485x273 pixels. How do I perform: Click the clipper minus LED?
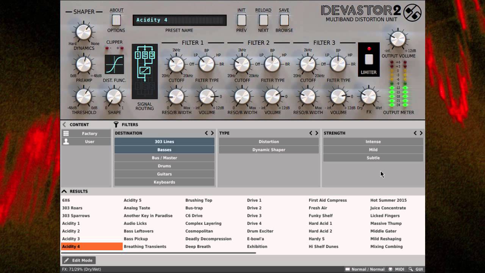click(x=107, y=48)
